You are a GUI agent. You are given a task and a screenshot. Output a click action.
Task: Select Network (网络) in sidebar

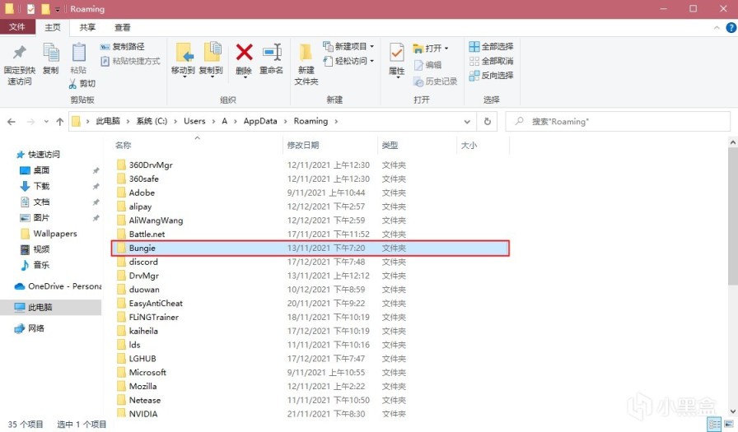coord(29,328)
